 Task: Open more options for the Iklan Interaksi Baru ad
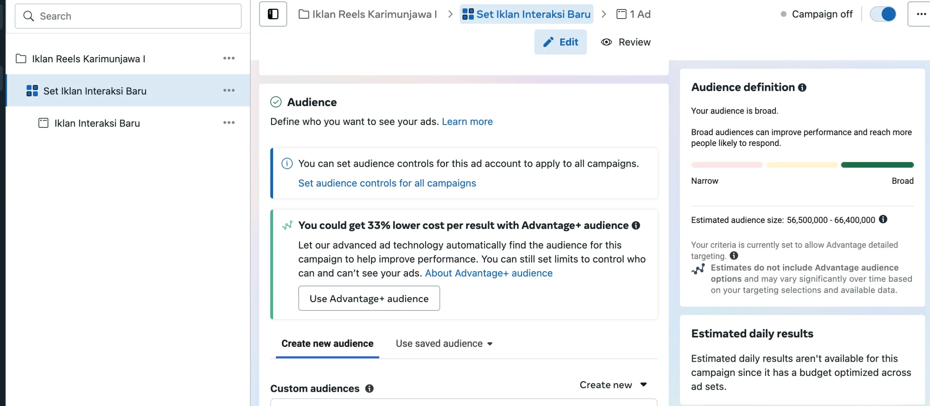(229, 123)
